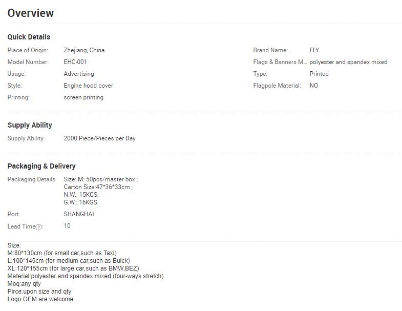The width and height of the screenshot is (402, 311).
Task: Click the Engine hood cover style value
Action: click(89, 86)
